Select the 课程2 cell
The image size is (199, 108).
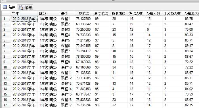tap(66, 24)
